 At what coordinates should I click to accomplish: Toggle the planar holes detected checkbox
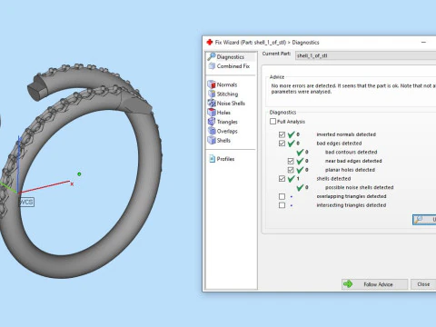[x=291, y=170]
